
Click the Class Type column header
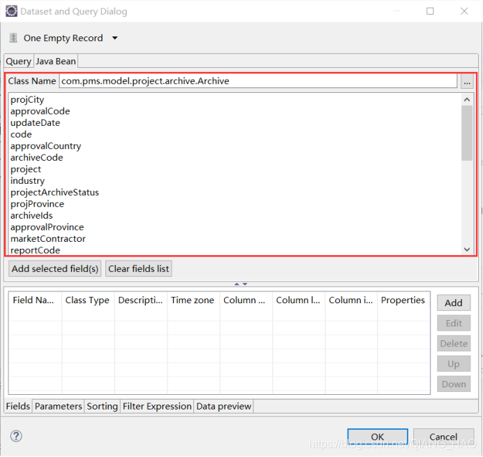point(88,300)
